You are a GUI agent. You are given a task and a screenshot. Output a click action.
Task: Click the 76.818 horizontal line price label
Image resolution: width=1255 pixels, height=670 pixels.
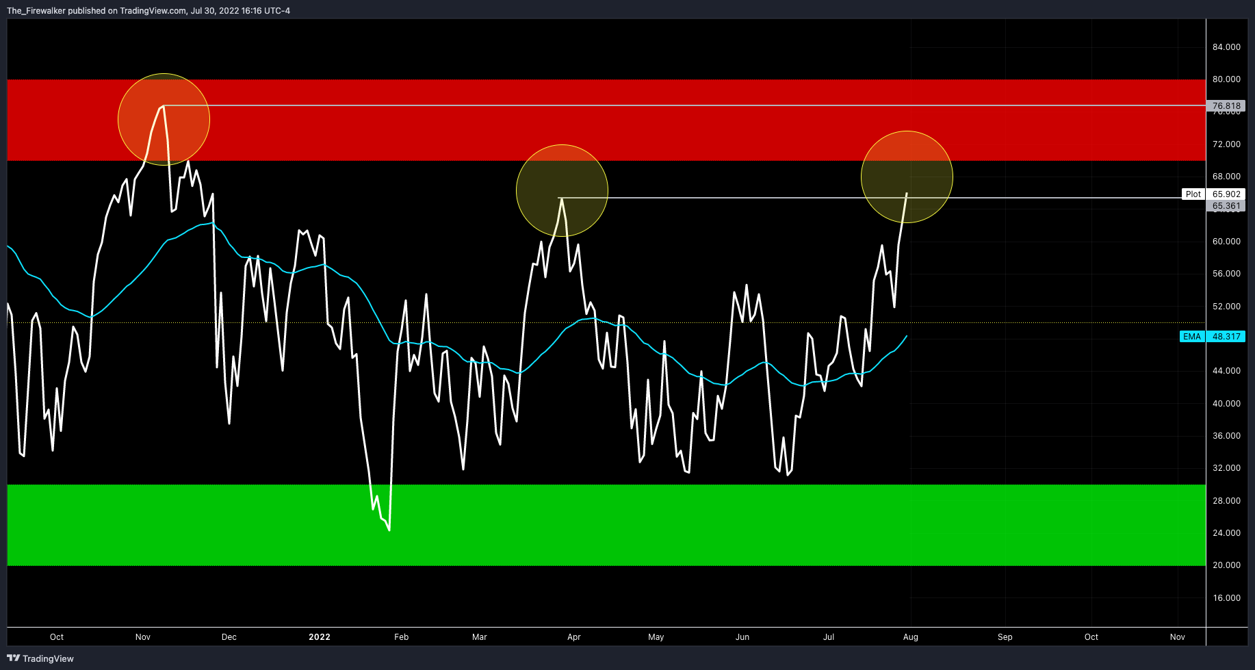(x=1226, y=106)
